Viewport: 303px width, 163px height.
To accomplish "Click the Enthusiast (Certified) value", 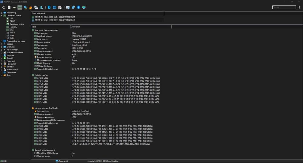I will tap(80, 111).
